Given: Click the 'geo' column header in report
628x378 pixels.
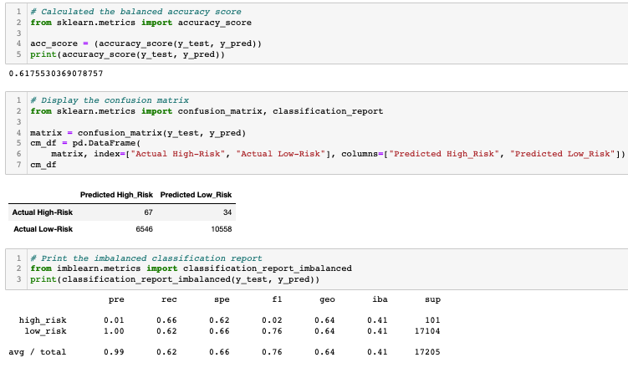Looking at the screenshot, I should click(327, 300).
